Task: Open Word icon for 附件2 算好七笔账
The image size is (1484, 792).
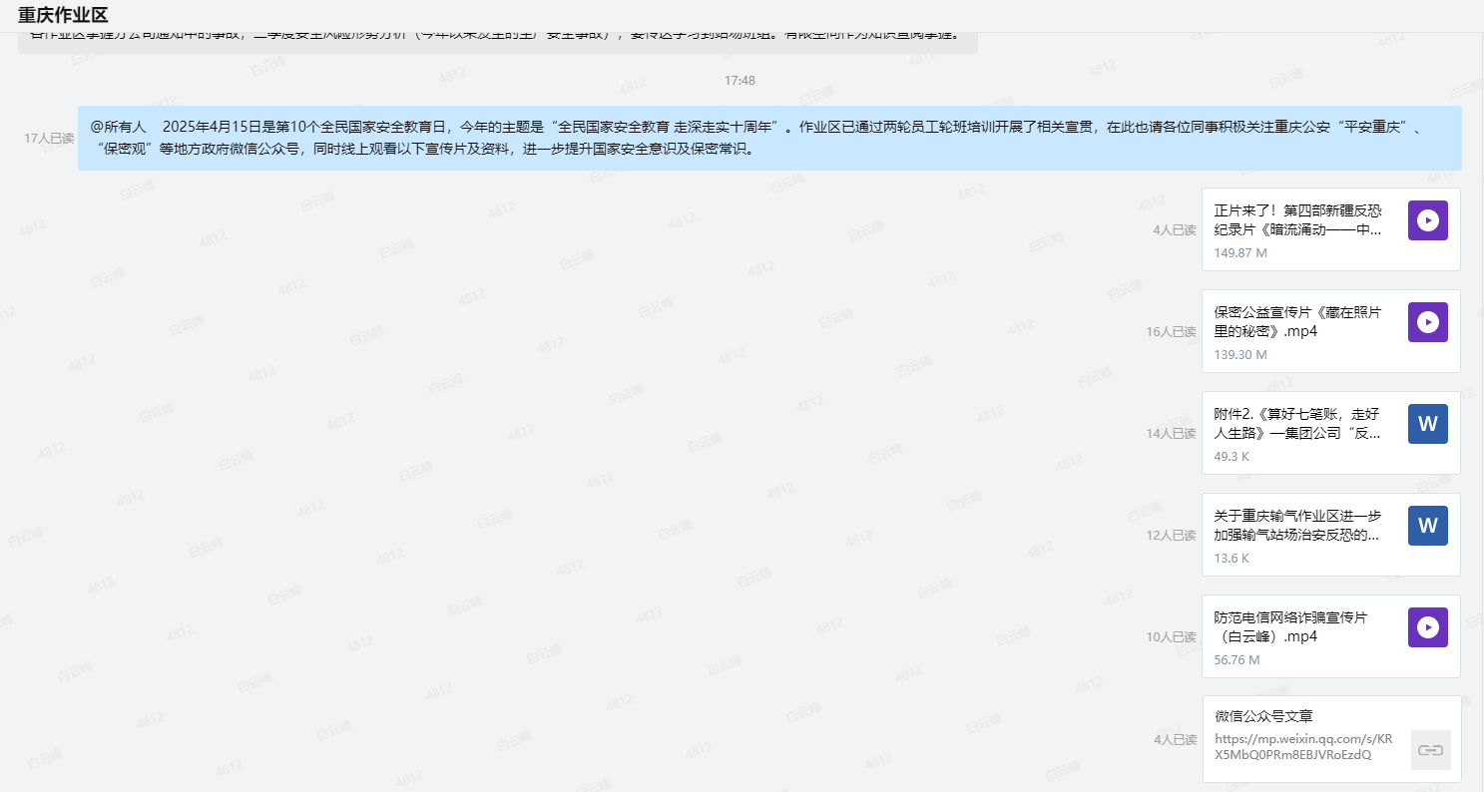Action: click(1427, 424)
